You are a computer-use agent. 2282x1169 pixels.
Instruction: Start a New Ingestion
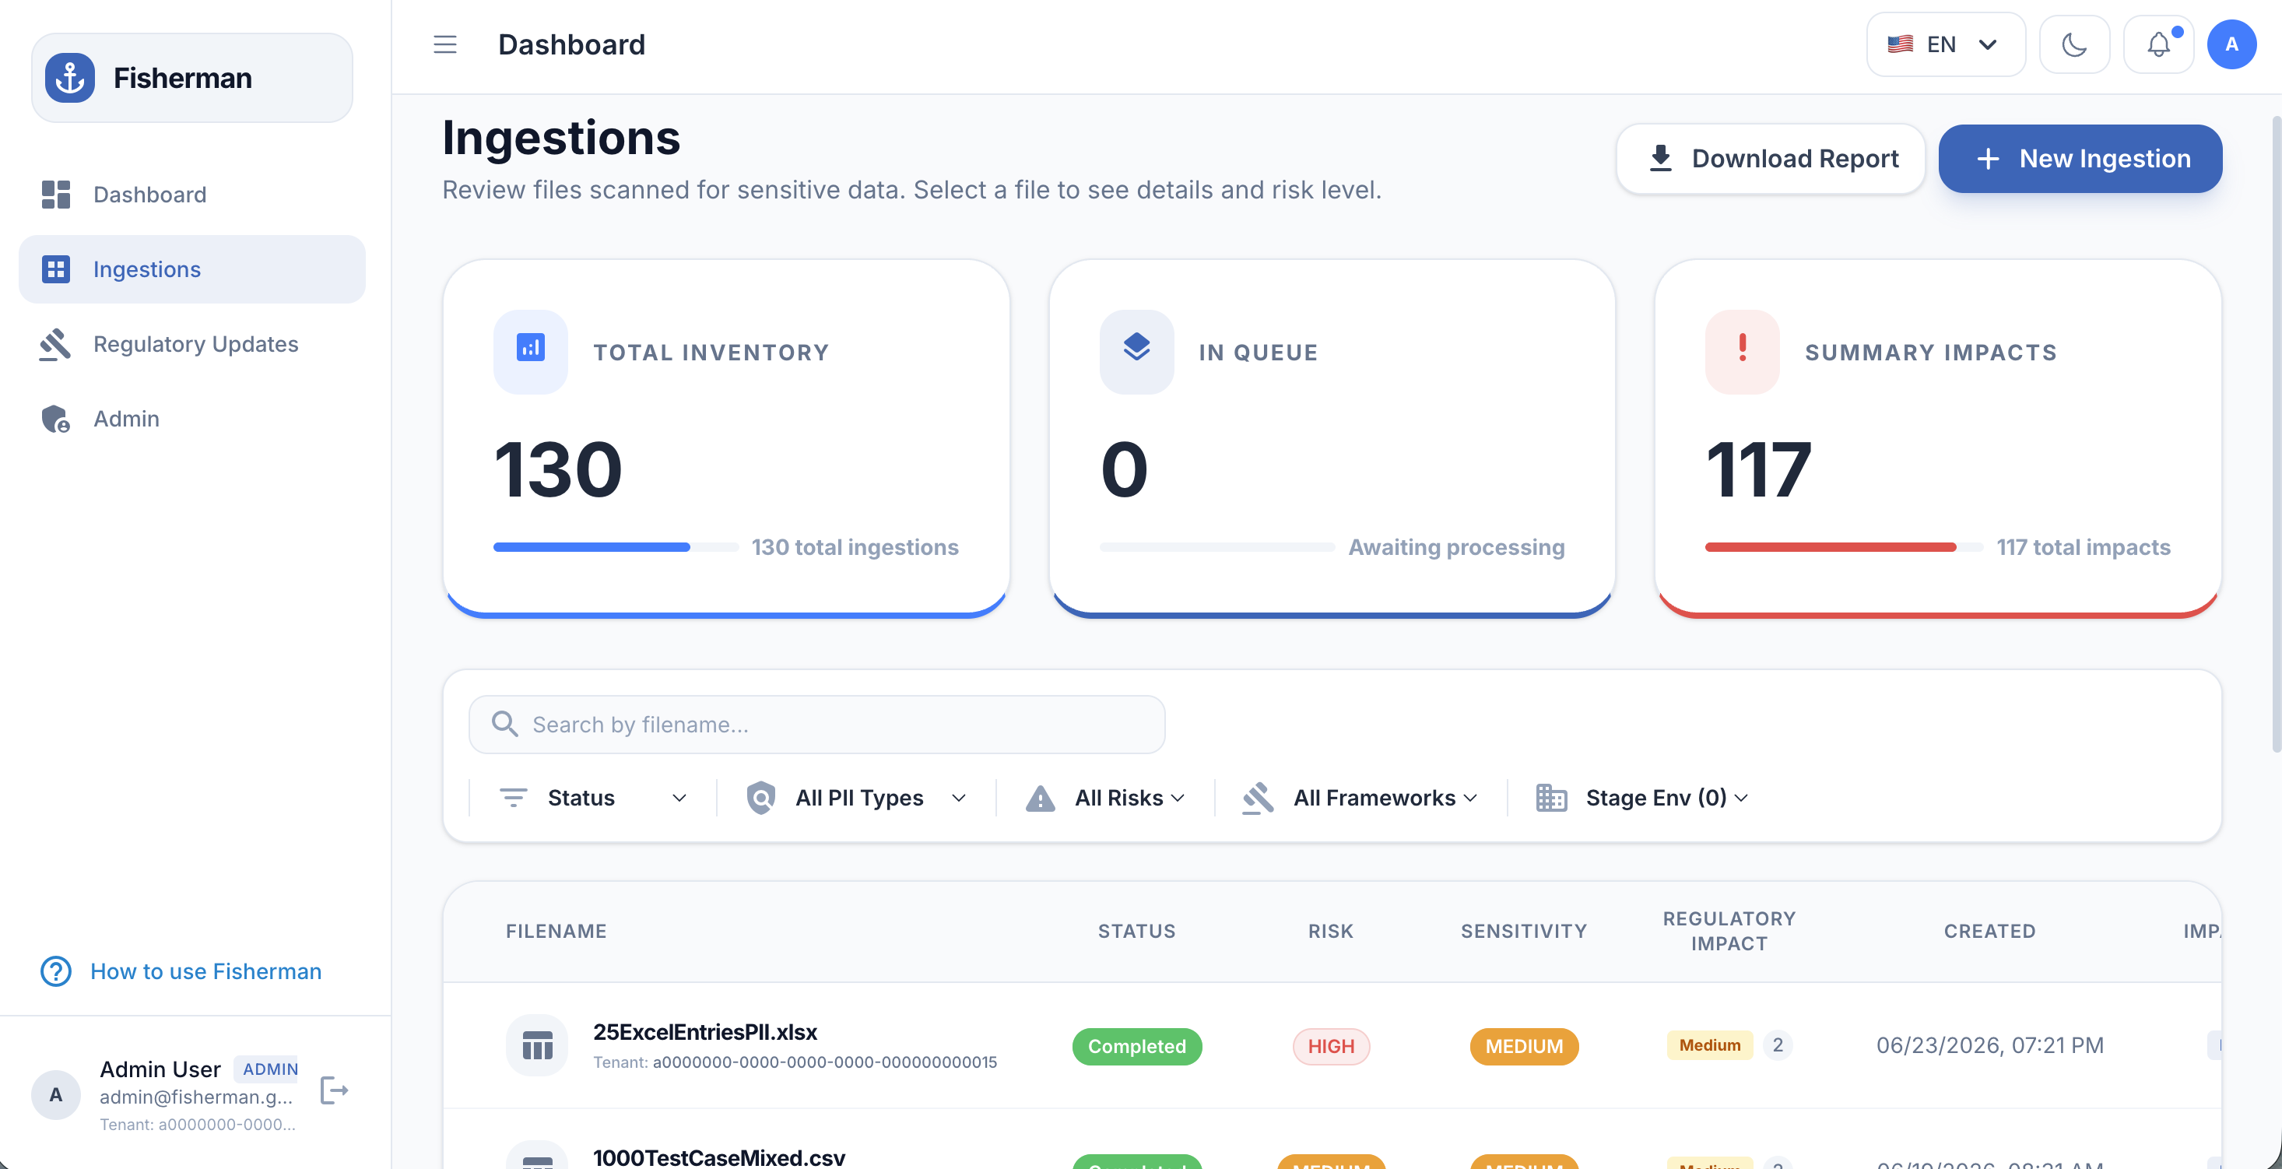[2079, 159]
